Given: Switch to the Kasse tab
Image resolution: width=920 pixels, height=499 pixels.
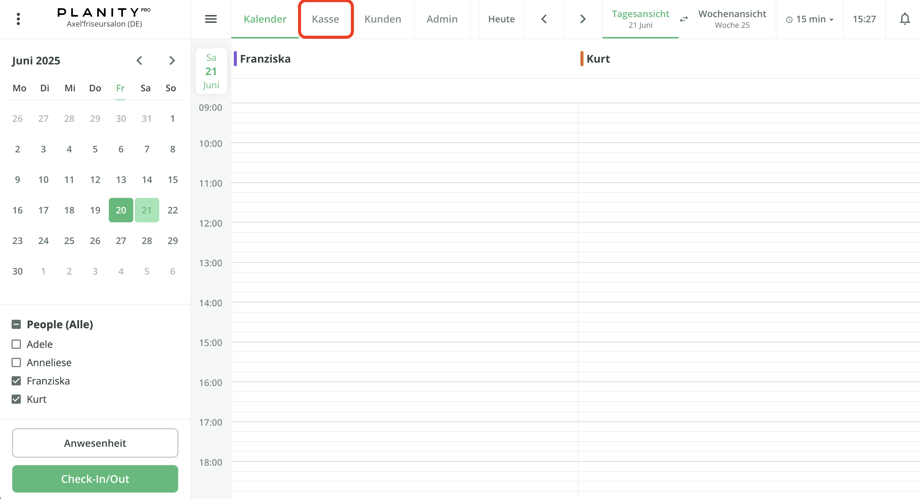Looking at the screenshot, I should coord(325,19).
